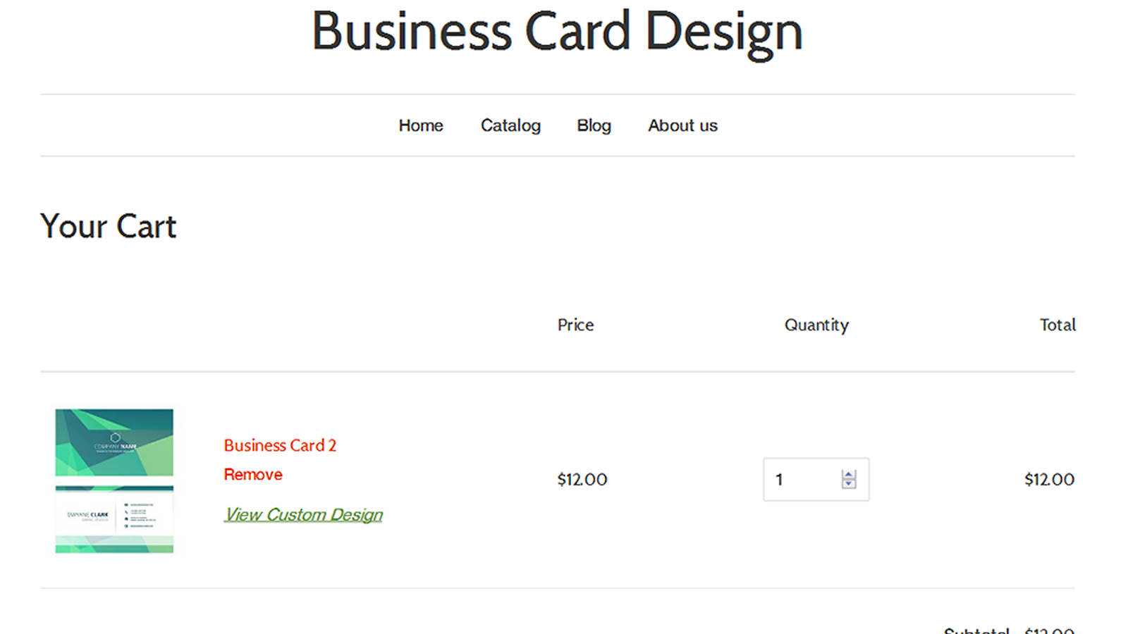1128x634 pixels.
Task: Open the About us page
Action: coord(682,125)
